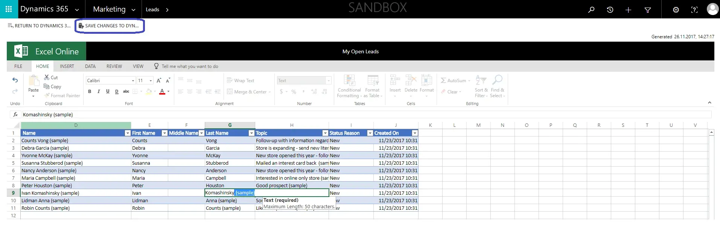The height and width of the screenshot is (227, 720).
Task: Click the Undo arrow in ribbon
Action: (x=15, y=80)
